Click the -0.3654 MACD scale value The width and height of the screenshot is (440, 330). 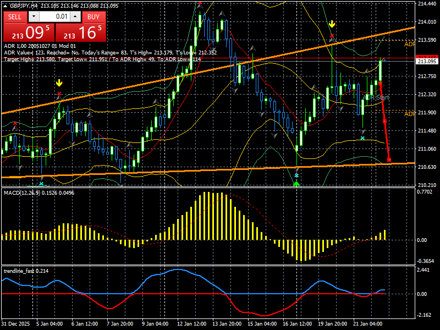425,261
